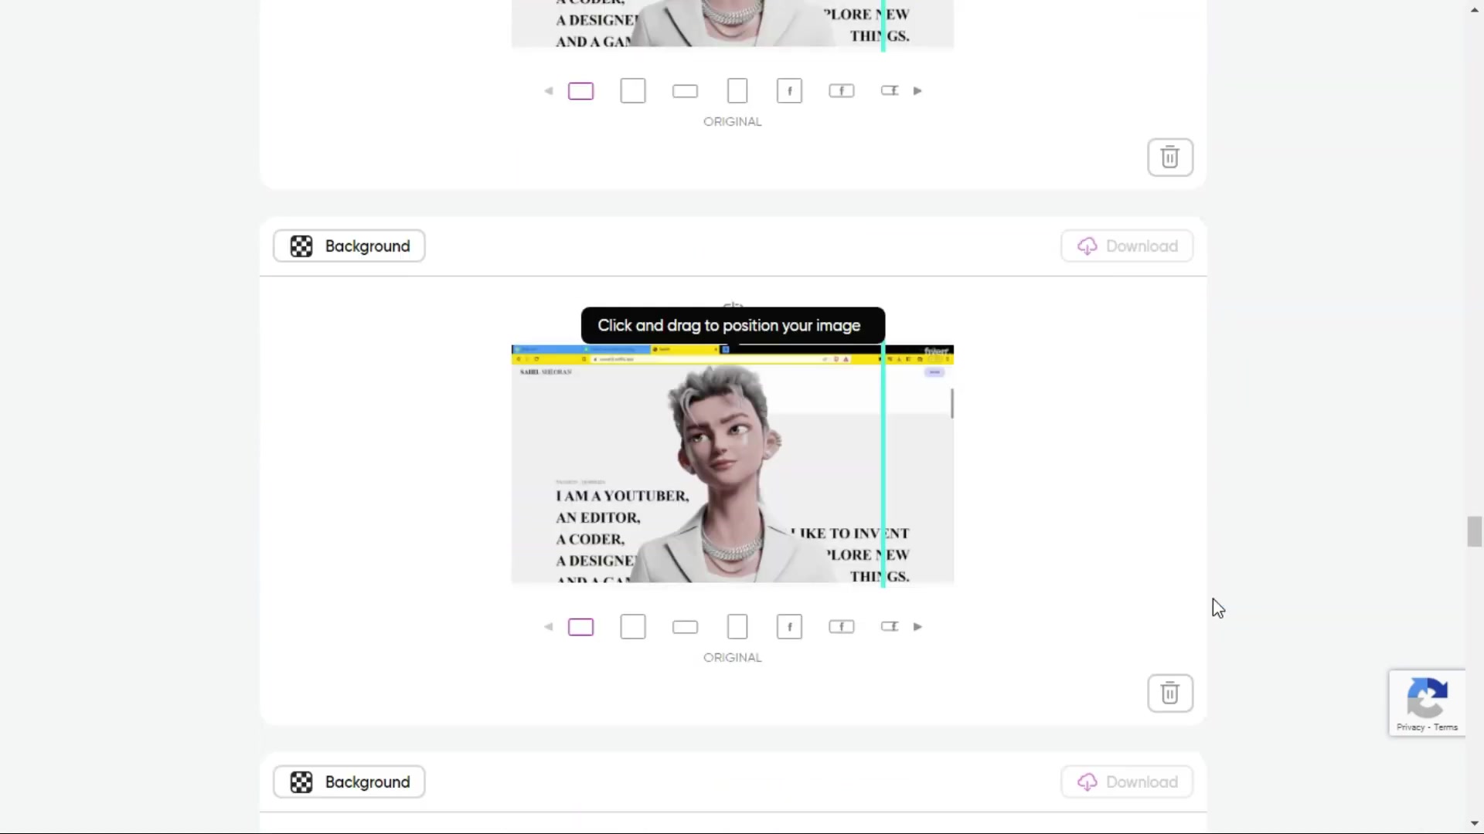Click the ORIGINAL label under the top preset strip
Screen dimensions: 1484x834
(732, 122)
